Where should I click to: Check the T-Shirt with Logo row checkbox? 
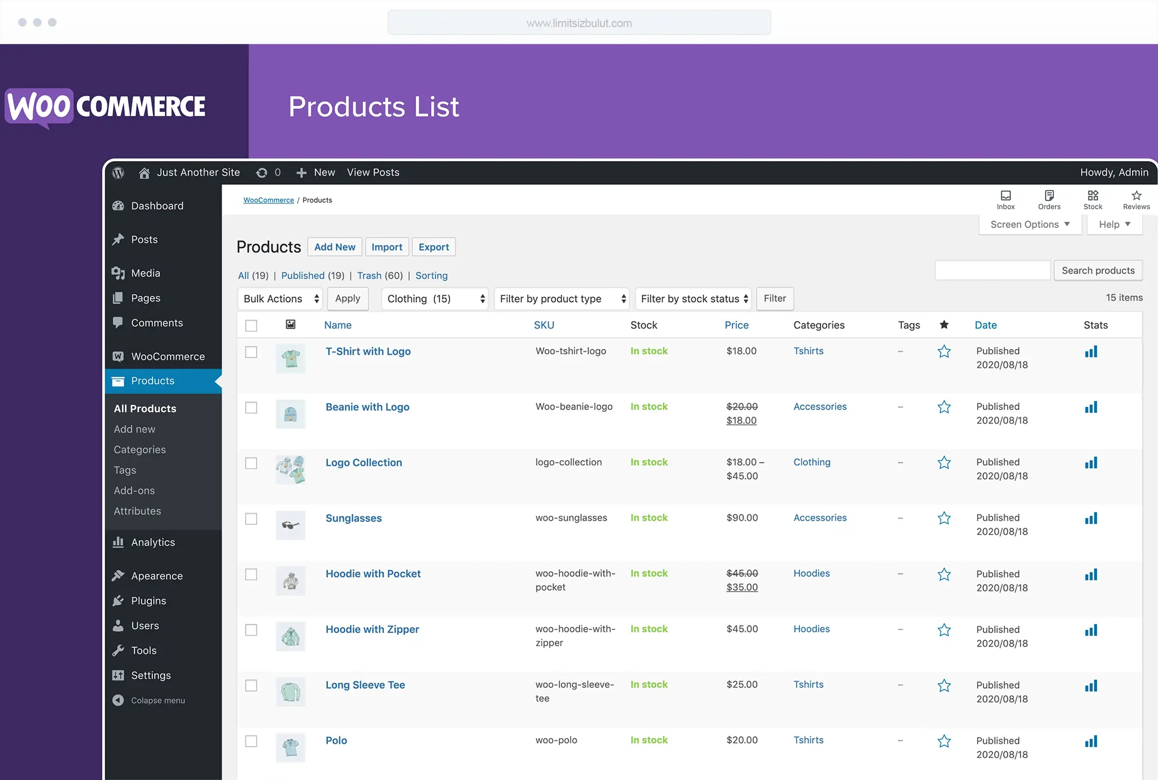click(251, 352)
